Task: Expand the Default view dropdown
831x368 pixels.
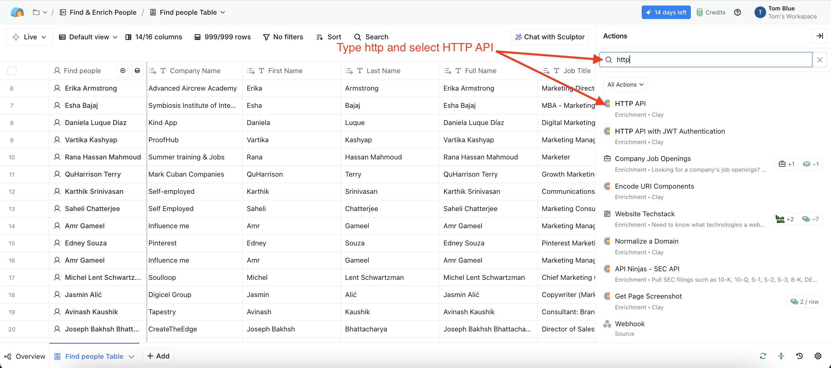Action: click(88, 37)
